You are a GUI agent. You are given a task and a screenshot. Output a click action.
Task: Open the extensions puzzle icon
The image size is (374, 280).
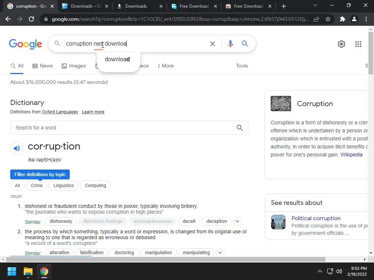point(343,19)
